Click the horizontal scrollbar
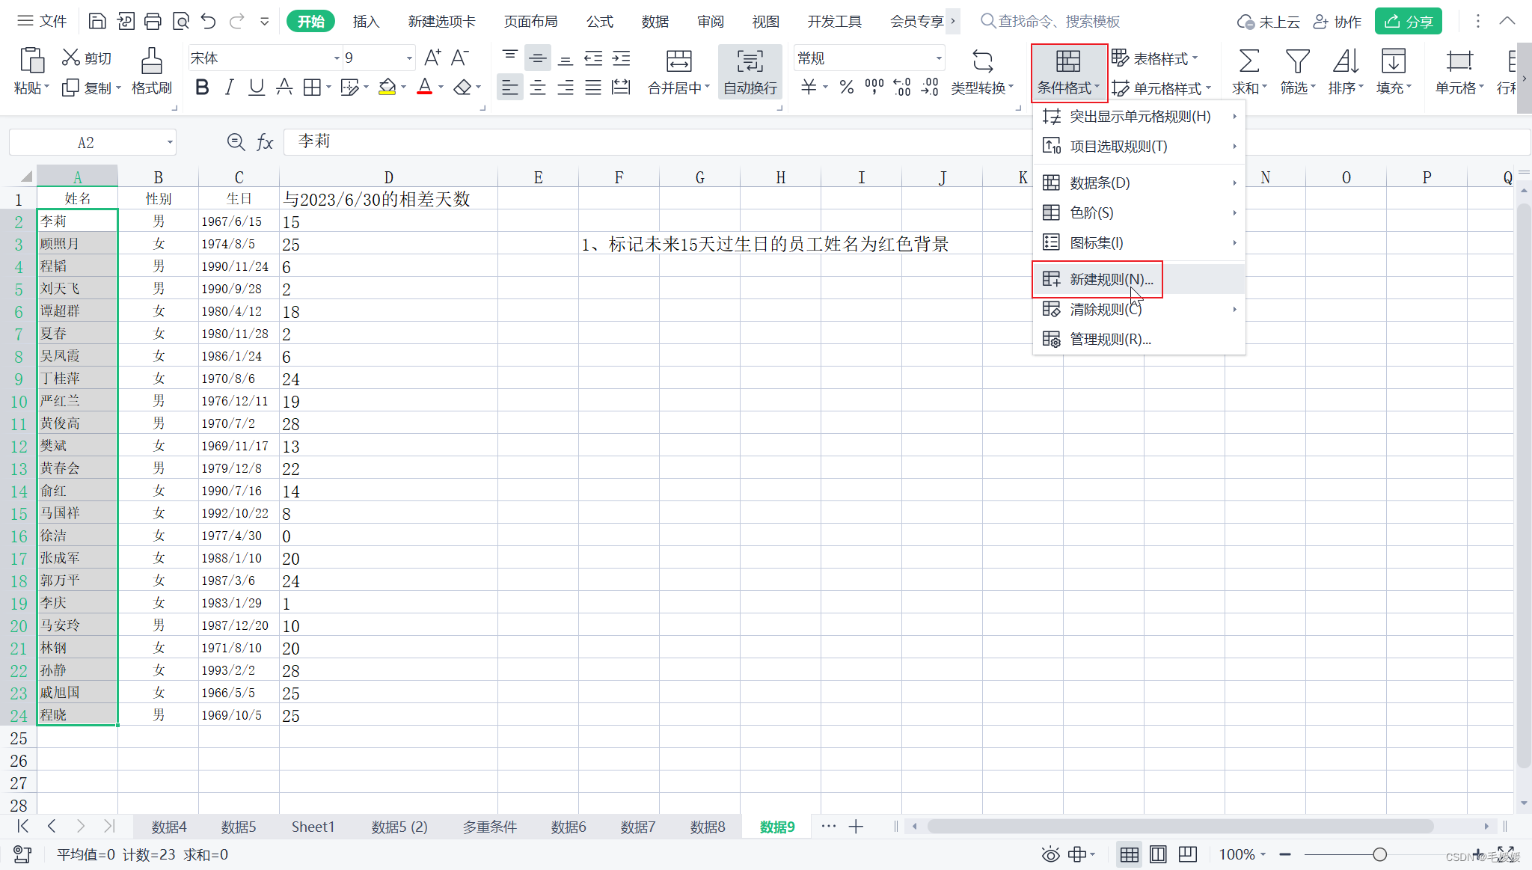Image resolution: width=1532 pixels, height=870 pixels. pyautogui.click(x=1180, y=827)
